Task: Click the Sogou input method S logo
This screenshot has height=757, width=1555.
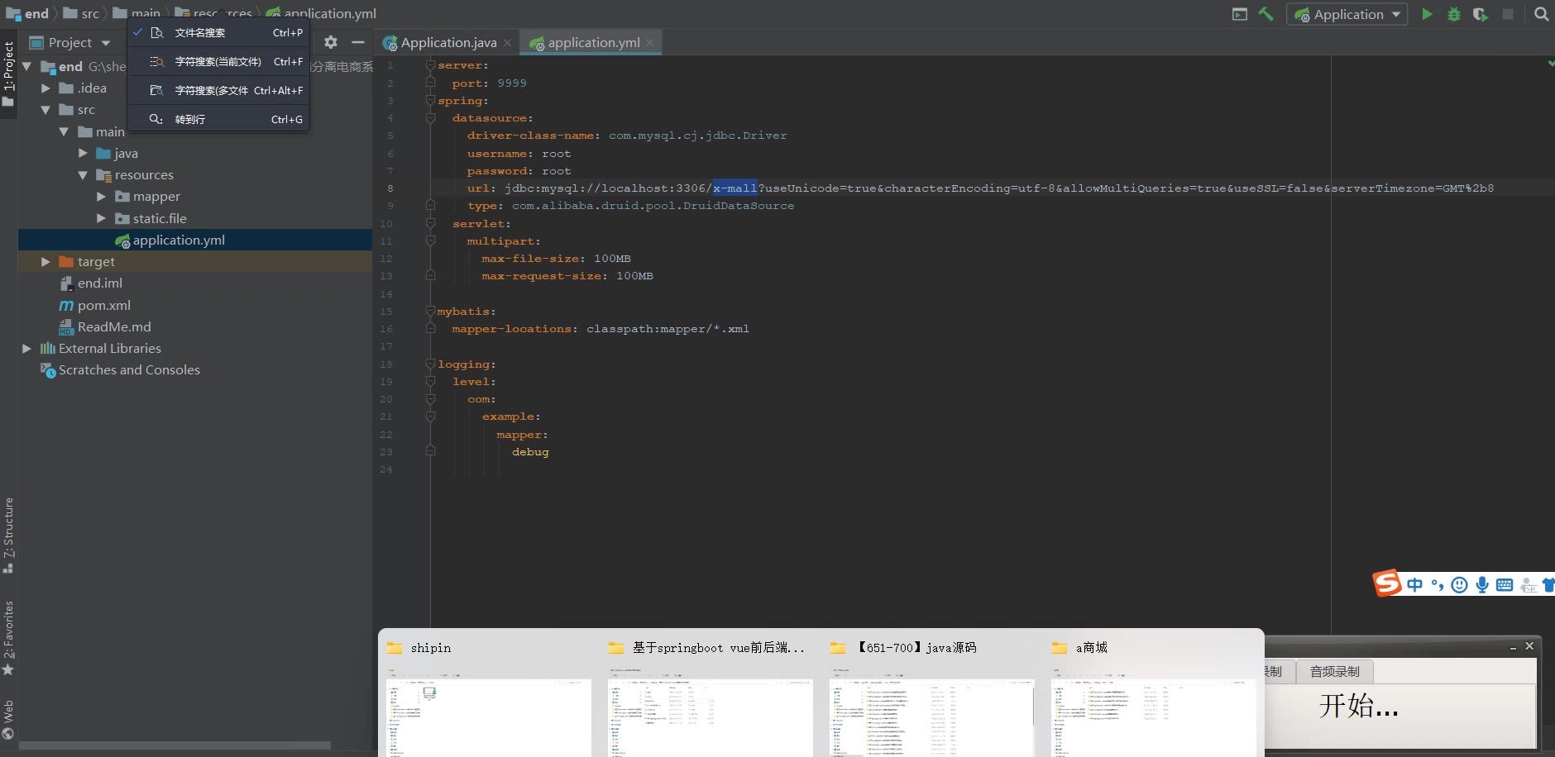Action: pyautogui.click(x=1388, y=583)
